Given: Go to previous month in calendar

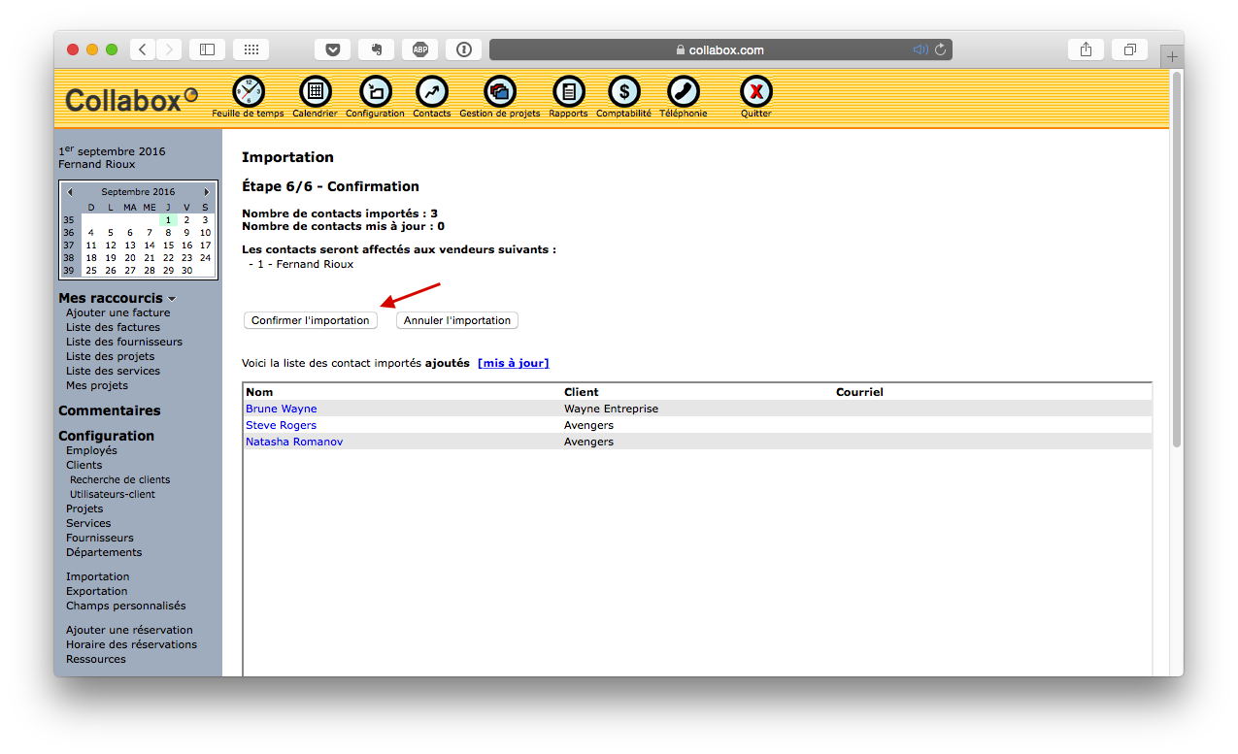Looking at the screenshot, I should coord(70,191).
